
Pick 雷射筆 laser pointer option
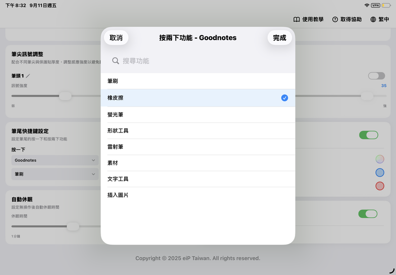pyautogui.click(x=198, y=147)
